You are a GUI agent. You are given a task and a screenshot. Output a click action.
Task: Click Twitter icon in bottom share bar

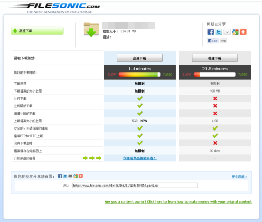(x=65, y=176)
